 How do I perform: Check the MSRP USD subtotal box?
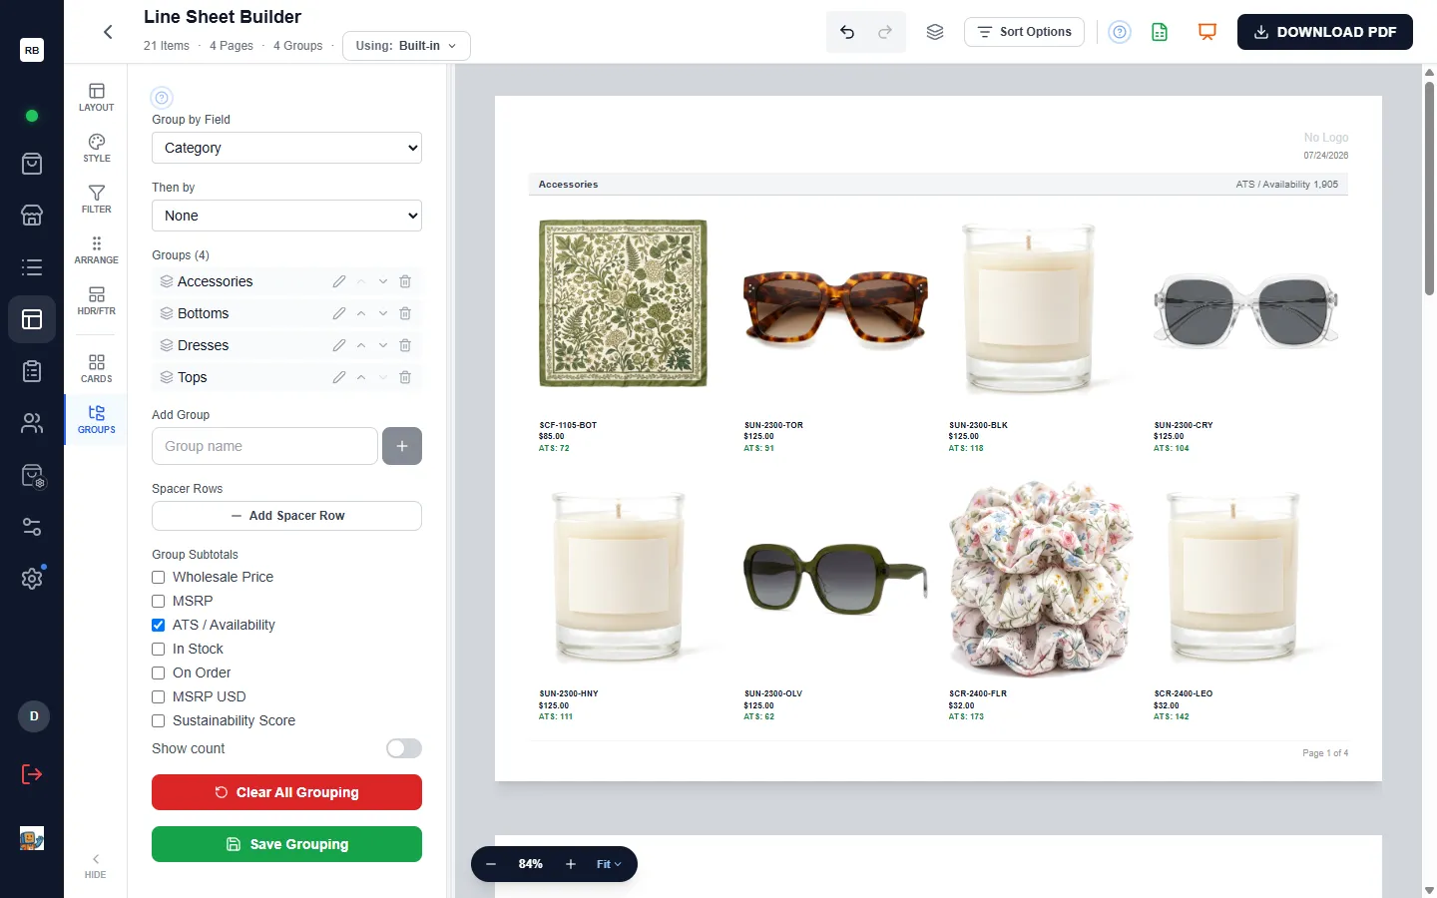click(x=158, y=696)
